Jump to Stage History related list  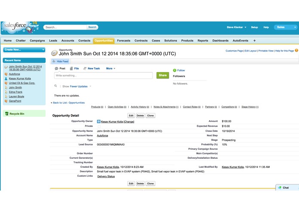click(x=250, y=107)
